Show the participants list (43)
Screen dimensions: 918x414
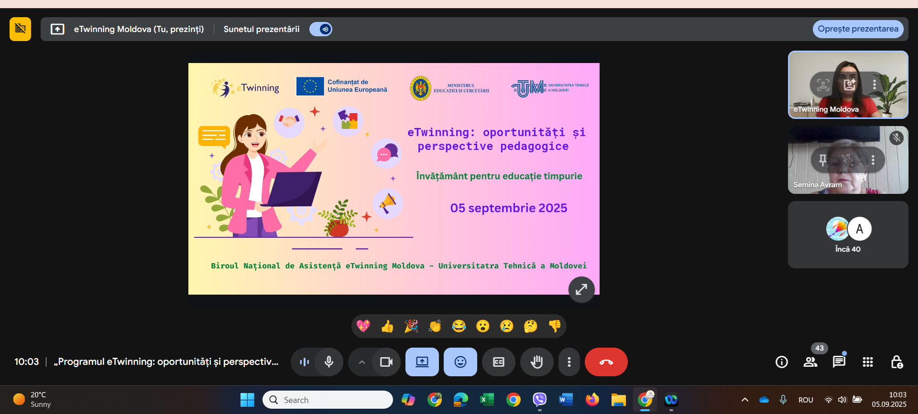coord(810,362)
